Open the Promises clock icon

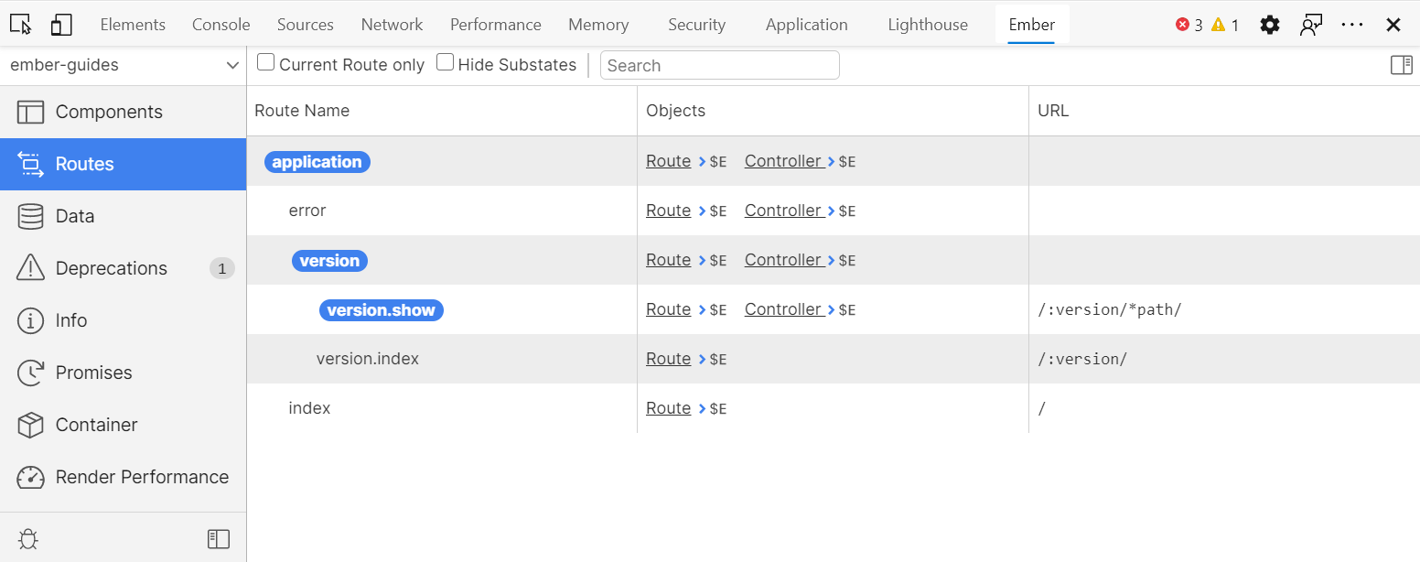click(x=30, y=373)
